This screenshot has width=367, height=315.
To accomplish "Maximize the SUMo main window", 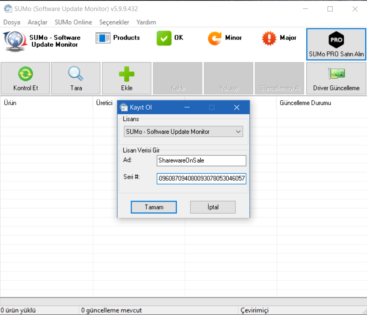I will (330, 9).
